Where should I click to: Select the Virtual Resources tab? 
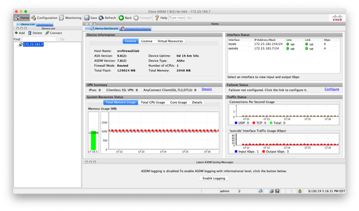coord(170,41)
